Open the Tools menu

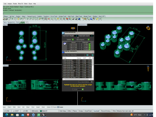coord(5,4)
